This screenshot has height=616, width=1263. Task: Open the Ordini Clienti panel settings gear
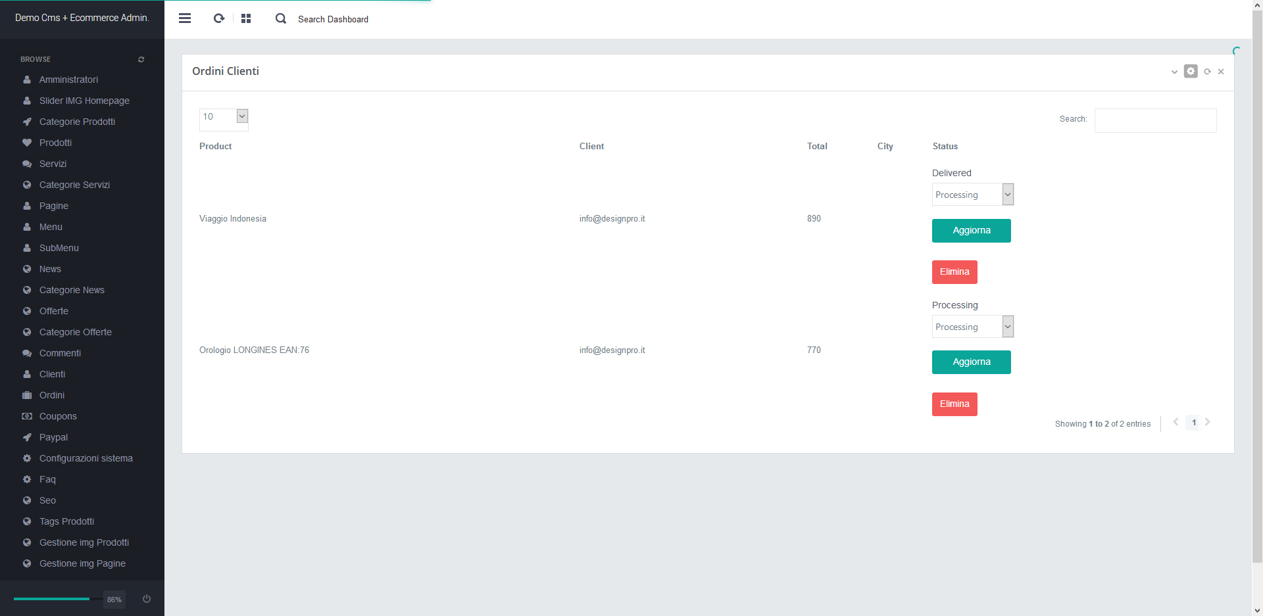point(1191,71)
